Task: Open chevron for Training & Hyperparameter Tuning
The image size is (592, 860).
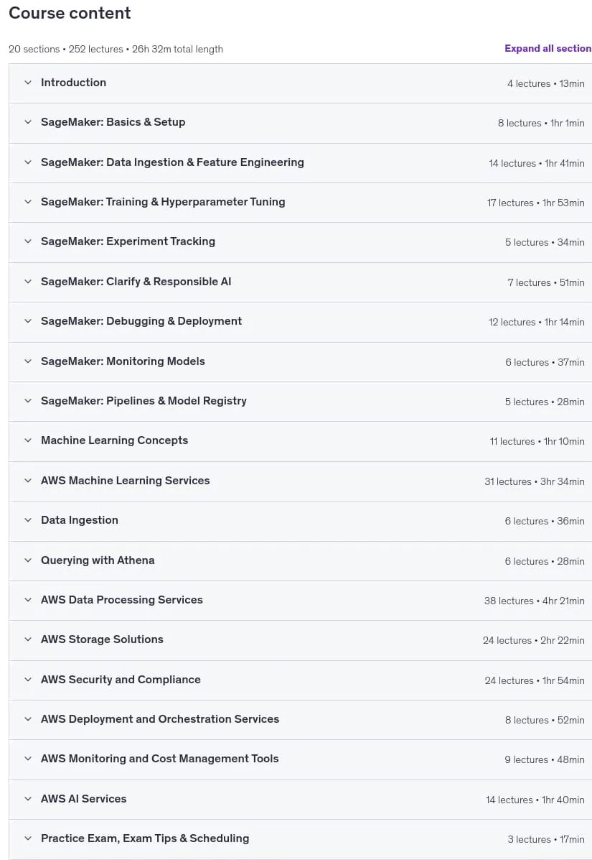Action: [x=28, y=202]
